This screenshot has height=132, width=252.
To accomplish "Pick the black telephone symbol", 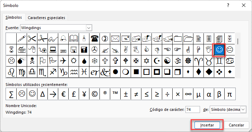I will point(95,39).
